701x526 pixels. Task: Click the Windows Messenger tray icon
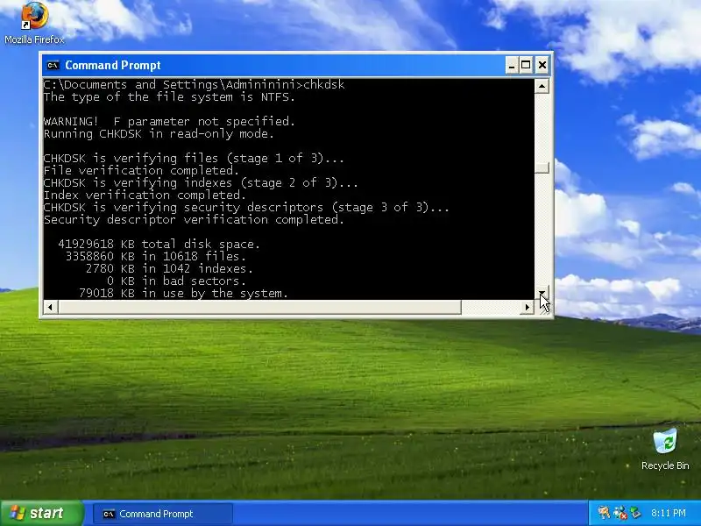pos(604,513)
